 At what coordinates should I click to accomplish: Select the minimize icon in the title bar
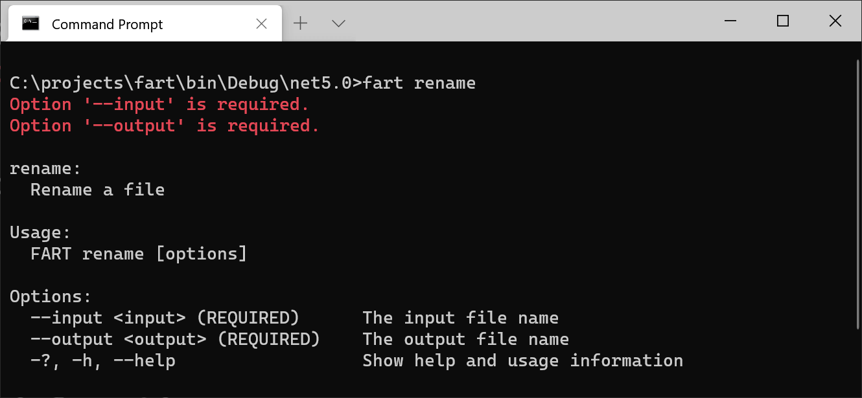pos(730,21)
